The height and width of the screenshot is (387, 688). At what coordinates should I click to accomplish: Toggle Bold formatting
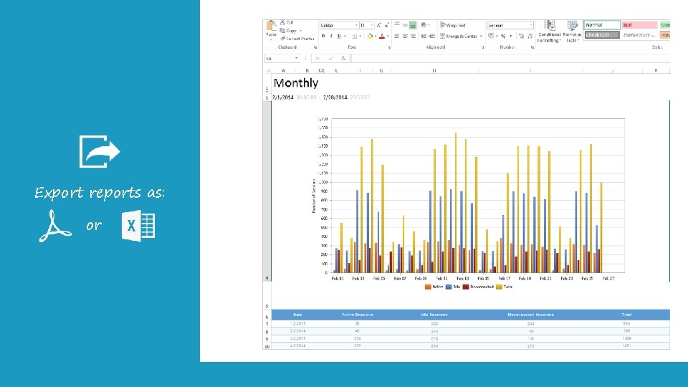[323, 36]
